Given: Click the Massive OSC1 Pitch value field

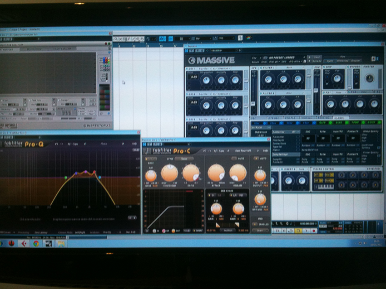Looking at the screenshot, I should pos(194,77).
